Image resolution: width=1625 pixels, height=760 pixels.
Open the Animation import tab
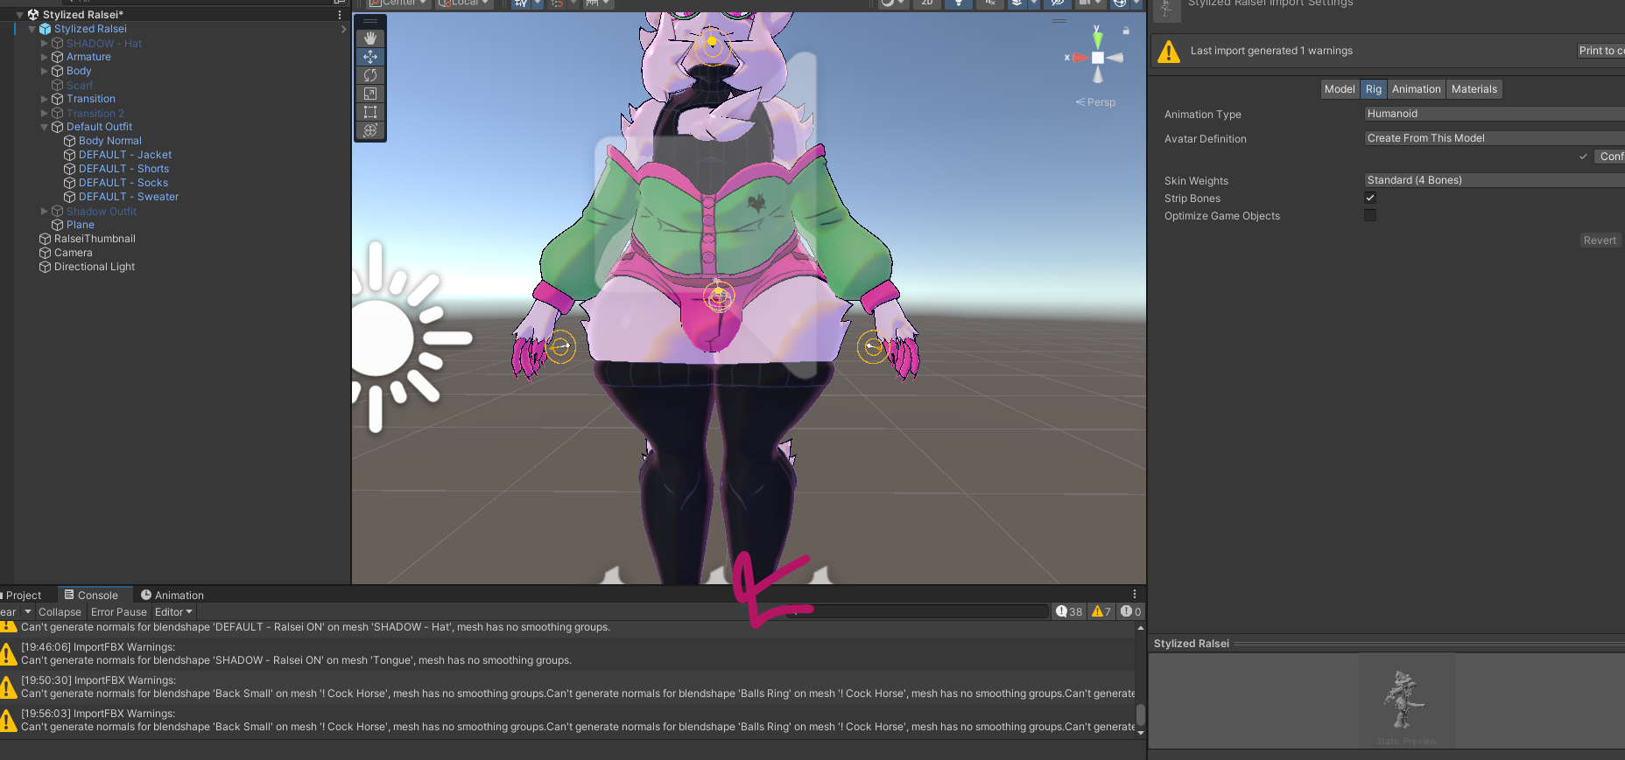point(1416,89)
